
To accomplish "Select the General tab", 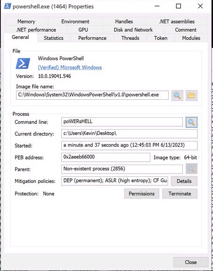I will coord(20,37).
